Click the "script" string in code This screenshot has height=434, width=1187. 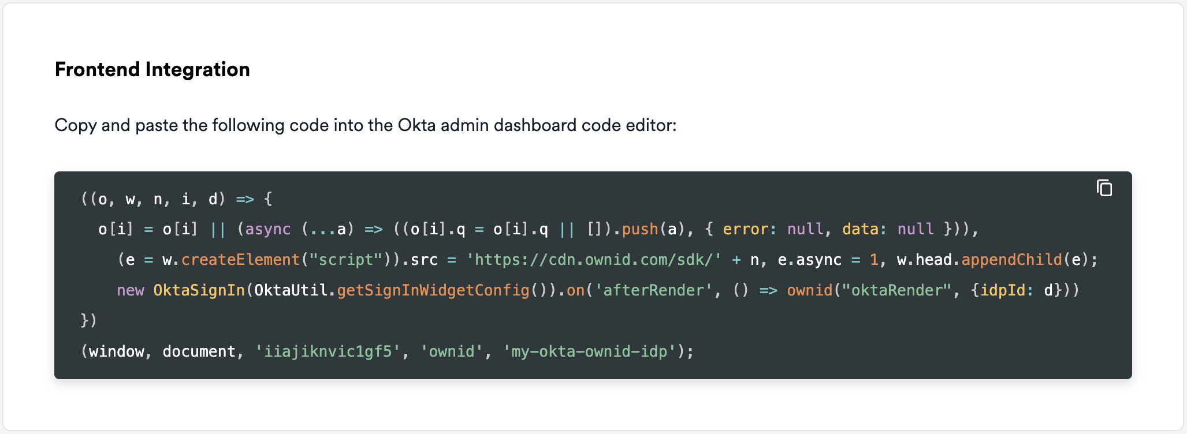tap(346, 260)
